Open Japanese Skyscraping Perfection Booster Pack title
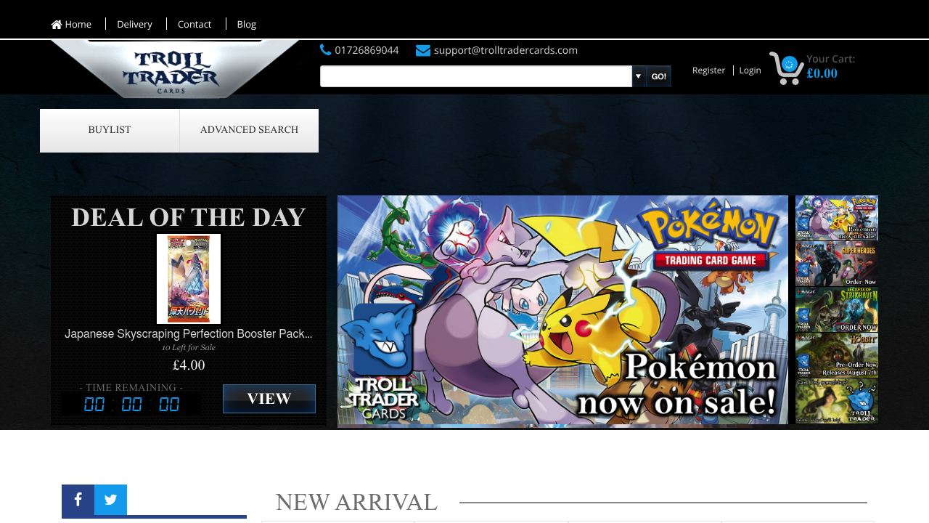929x523 pixels. [x=189, y=334]
